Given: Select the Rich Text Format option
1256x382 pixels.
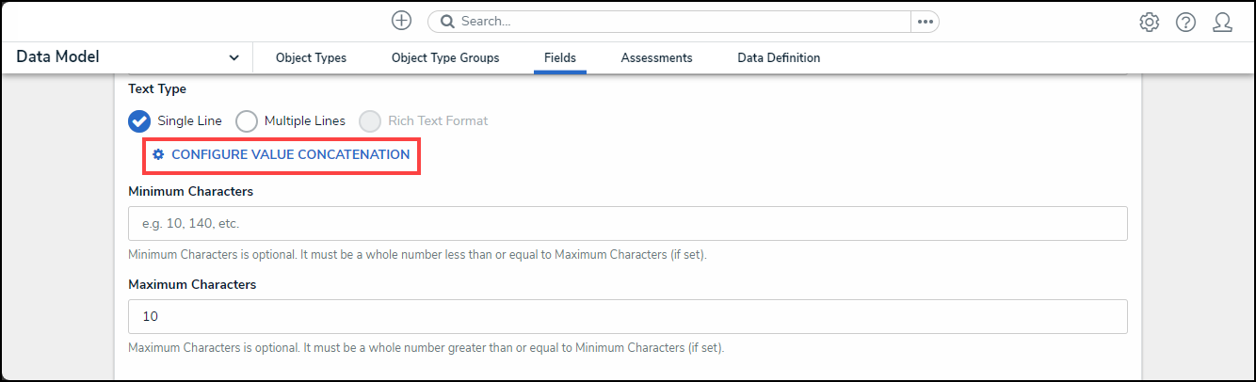Looking at the screenshot, I should pos(371,121).
